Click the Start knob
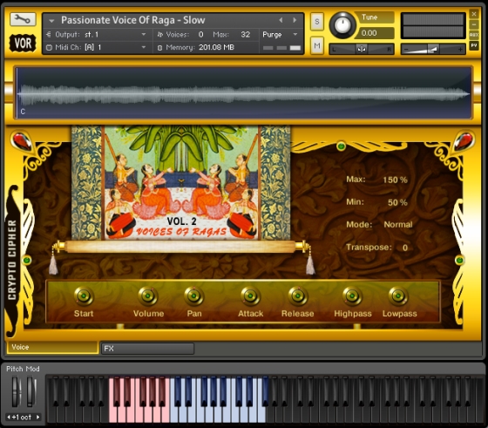 pos(84,296)
